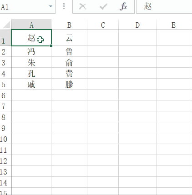Select column A header
The width and height of the screenshot is (192, 195).
tap(31, 25)
